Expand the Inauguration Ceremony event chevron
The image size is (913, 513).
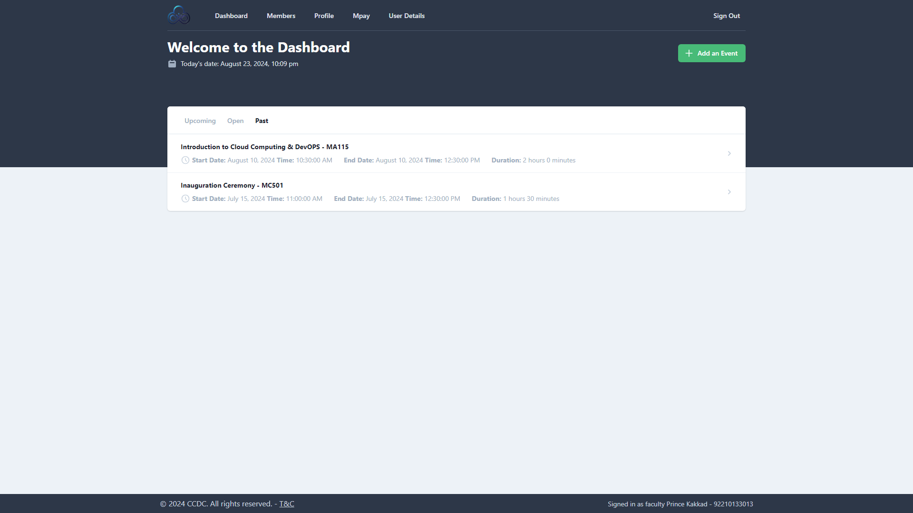pos(729,192)
